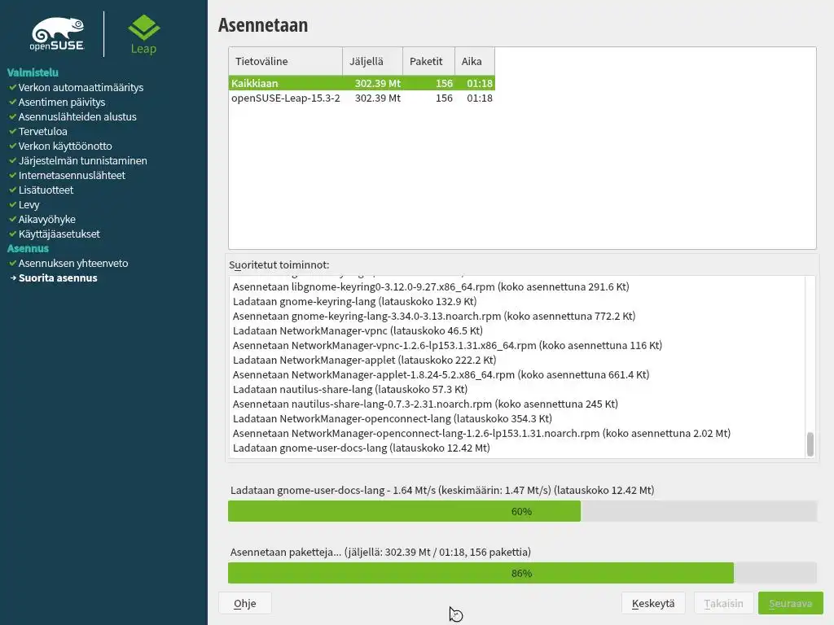
Task: Click log line Asennetaan NetworkManager-vpnc rpm
Action: 447,345
